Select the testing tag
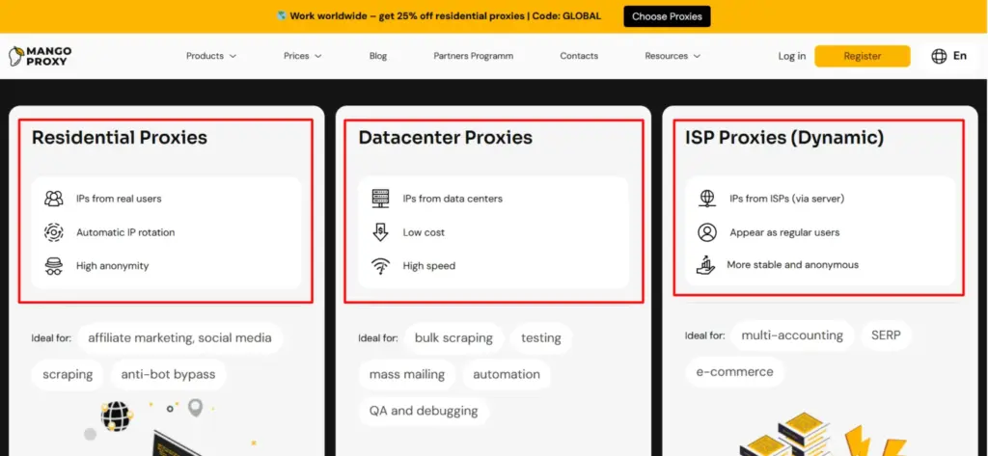 pos(540,337)
